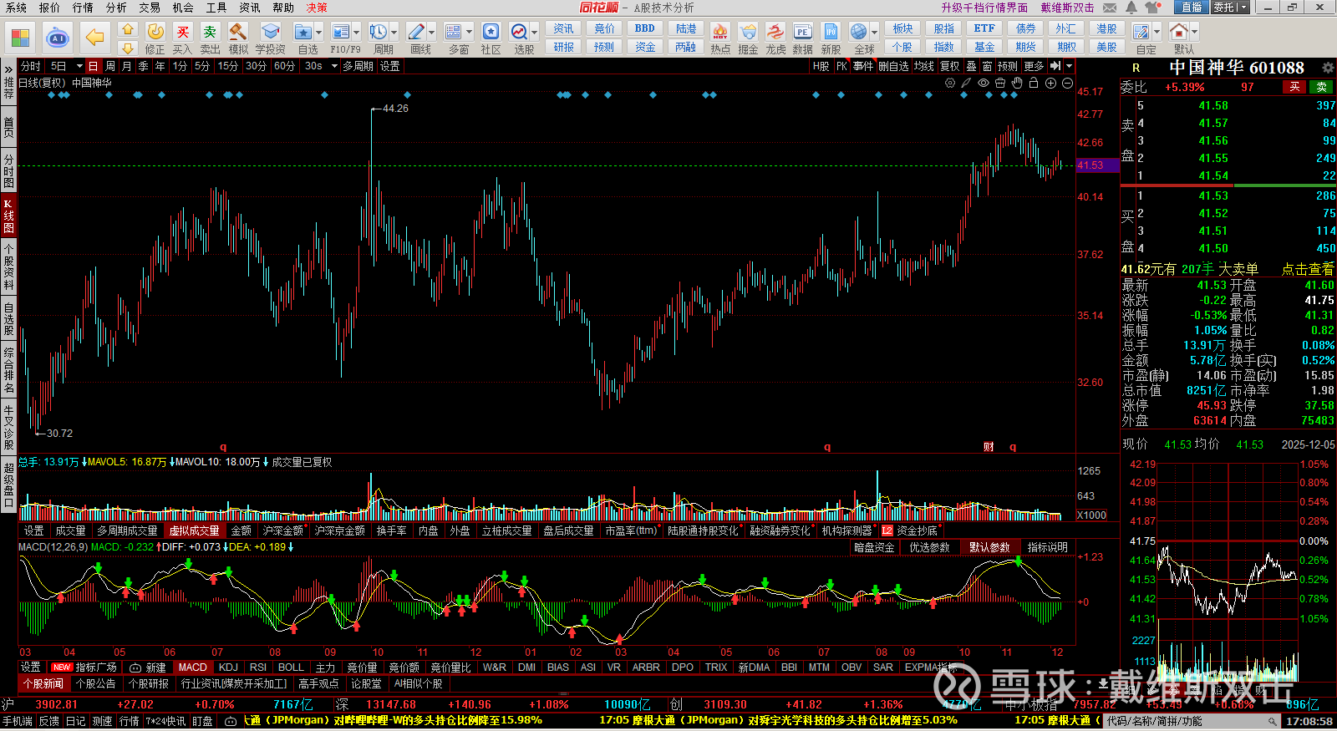
Task: Expand the 周期 period dropdown arrow
Action: [x=394, y=33]
